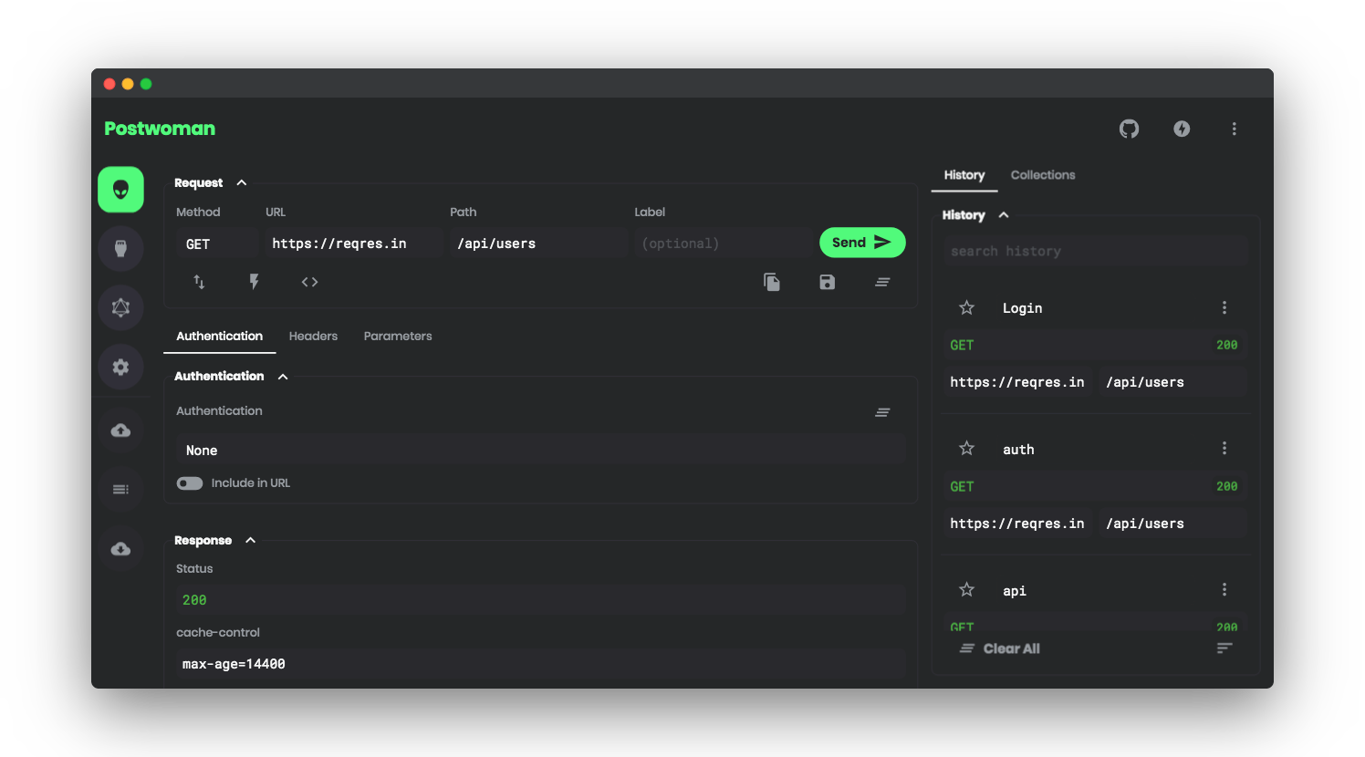Open the code snippet generator icon

click(309, 282)
